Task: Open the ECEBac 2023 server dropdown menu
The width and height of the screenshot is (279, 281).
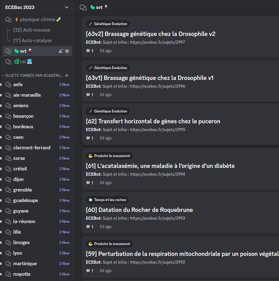Action: (x=66, y=7)
